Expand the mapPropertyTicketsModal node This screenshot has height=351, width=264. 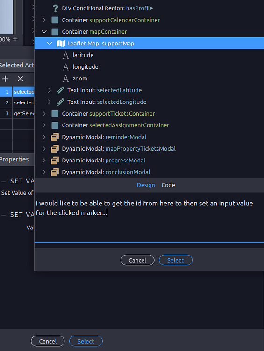coord(44,149)
